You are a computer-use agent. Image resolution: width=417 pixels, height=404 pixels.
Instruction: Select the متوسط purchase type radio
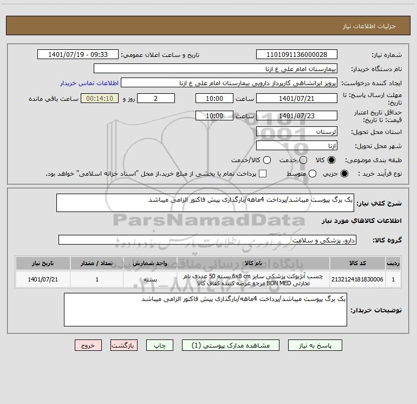click(x=312, y=174)
